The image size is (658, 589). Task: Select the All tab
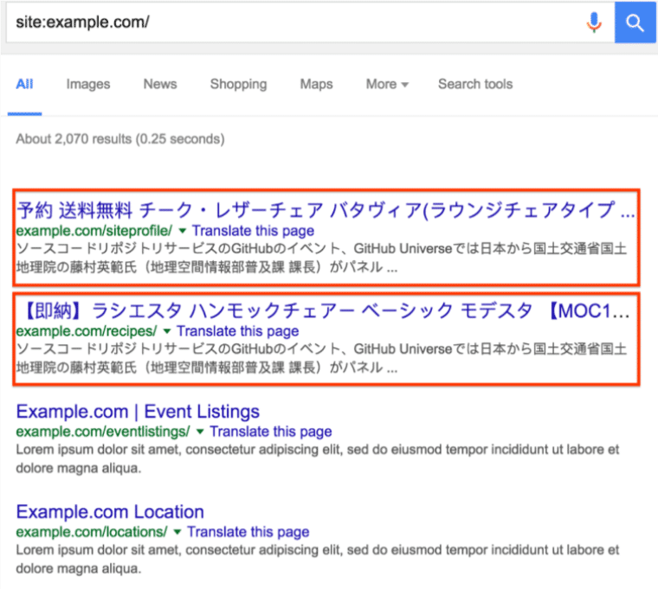point(24,84)
